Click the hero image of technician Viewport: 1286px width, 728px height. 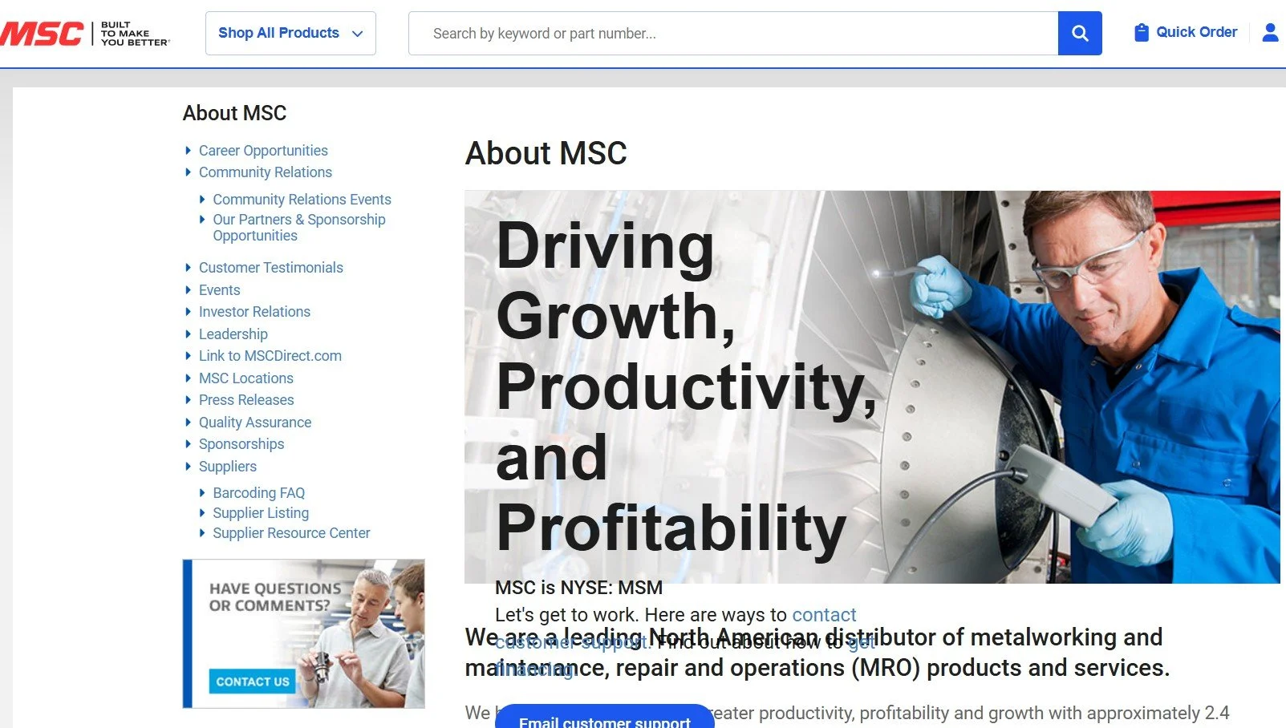tap(872, 386)
